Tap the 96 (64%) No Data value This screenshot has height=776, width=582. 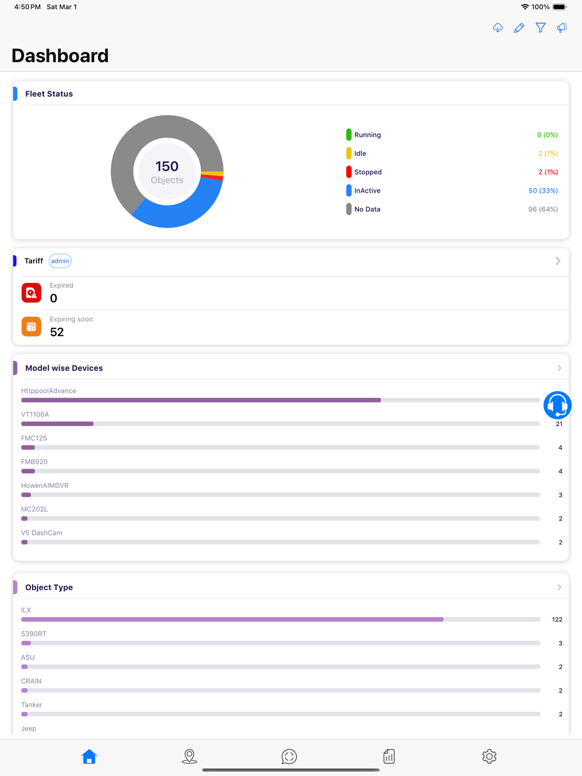(x=543, y=209)
